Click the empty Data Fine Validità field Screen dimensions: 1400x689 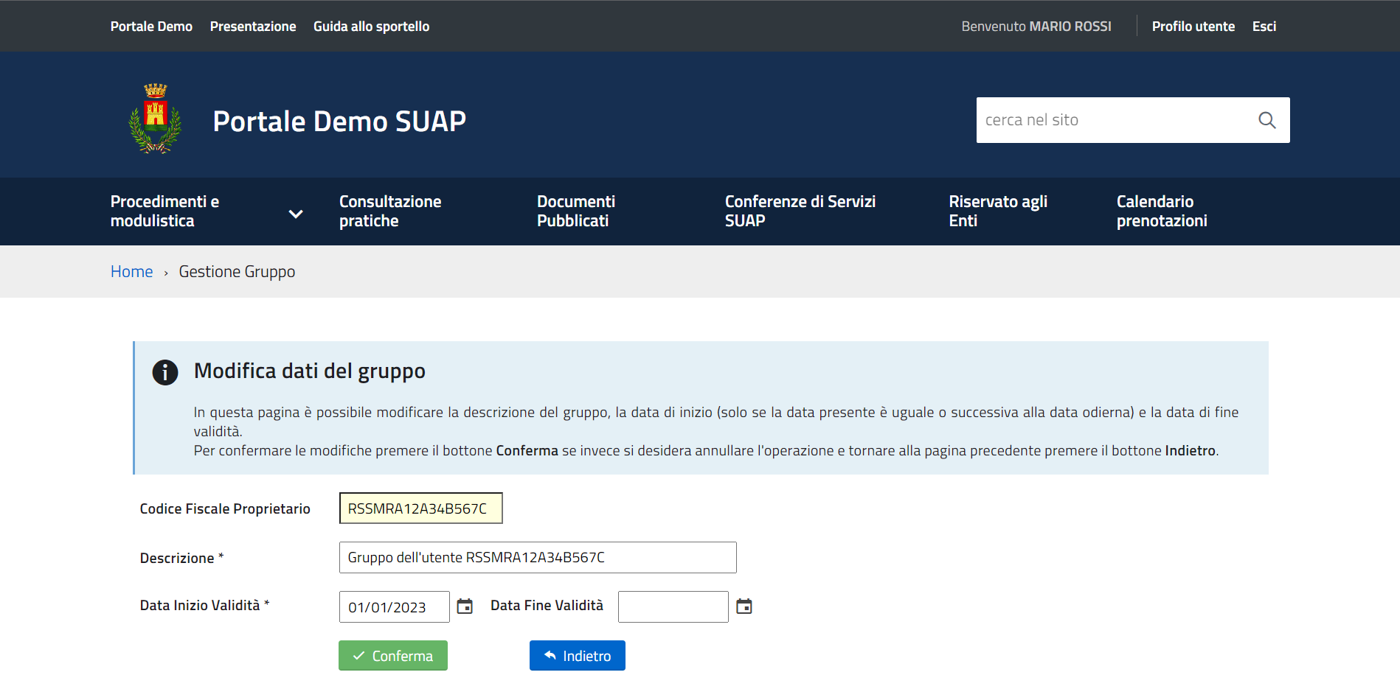[x=673, y=607]
